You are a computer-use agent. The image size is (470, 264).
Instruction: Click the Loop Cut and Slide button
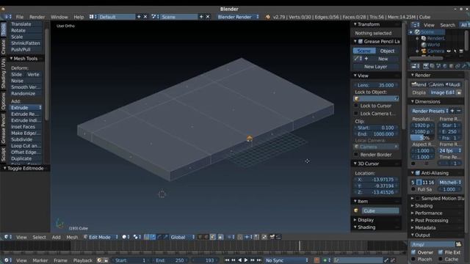pyautogui.click(x=26, y=146)
